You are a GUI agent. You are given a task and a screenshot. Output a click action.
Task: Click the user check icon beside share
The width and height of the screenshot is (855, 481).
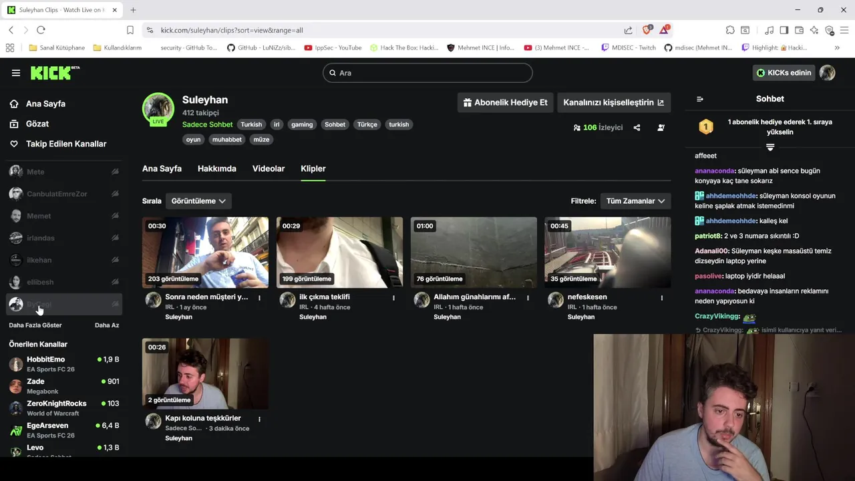[x=661, y=128]
